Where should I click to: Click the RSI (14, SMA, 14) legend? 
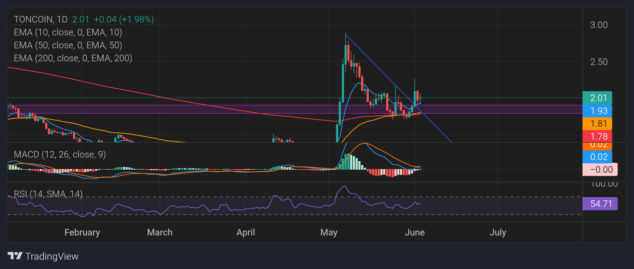[x=48, y=194]
